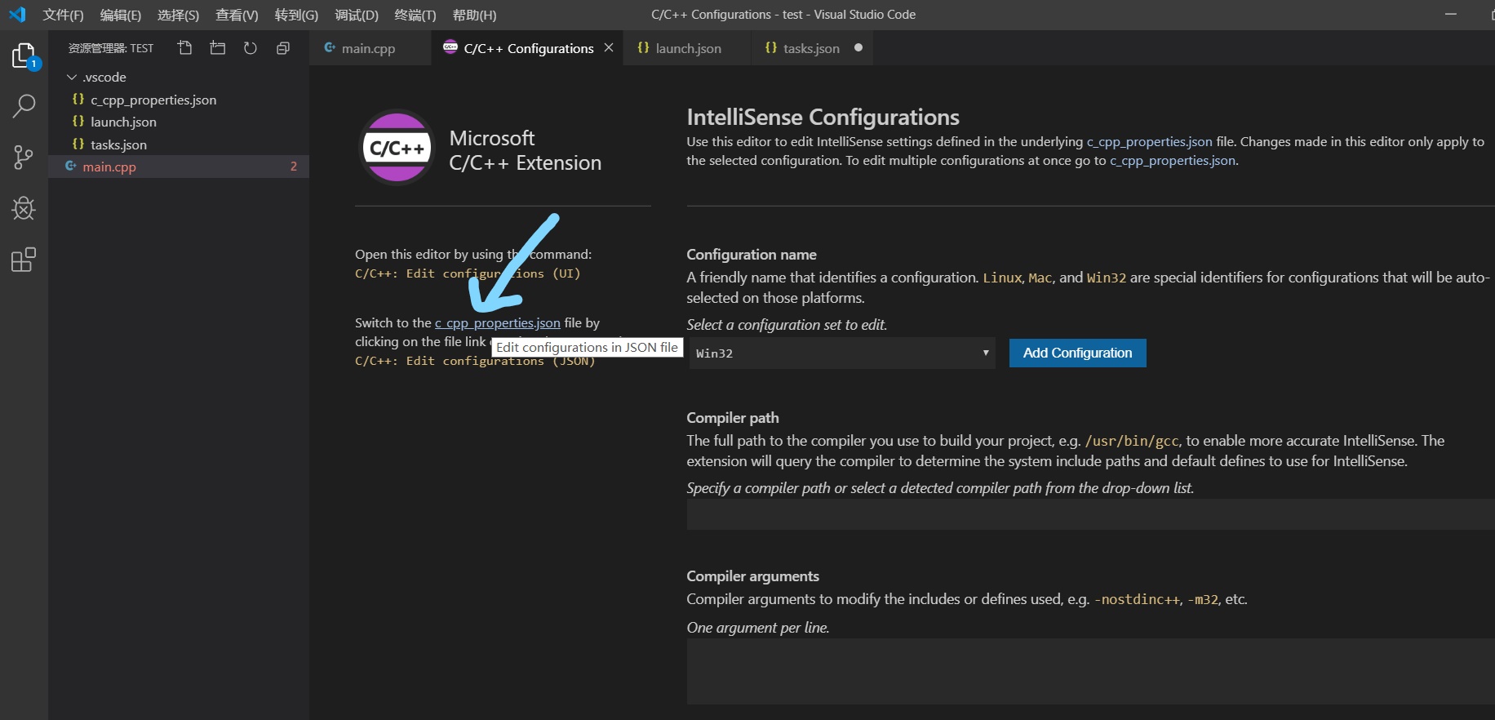Click the main.cpp problems count badge
The image size is (1495, 720).
(x=294, y=167)
